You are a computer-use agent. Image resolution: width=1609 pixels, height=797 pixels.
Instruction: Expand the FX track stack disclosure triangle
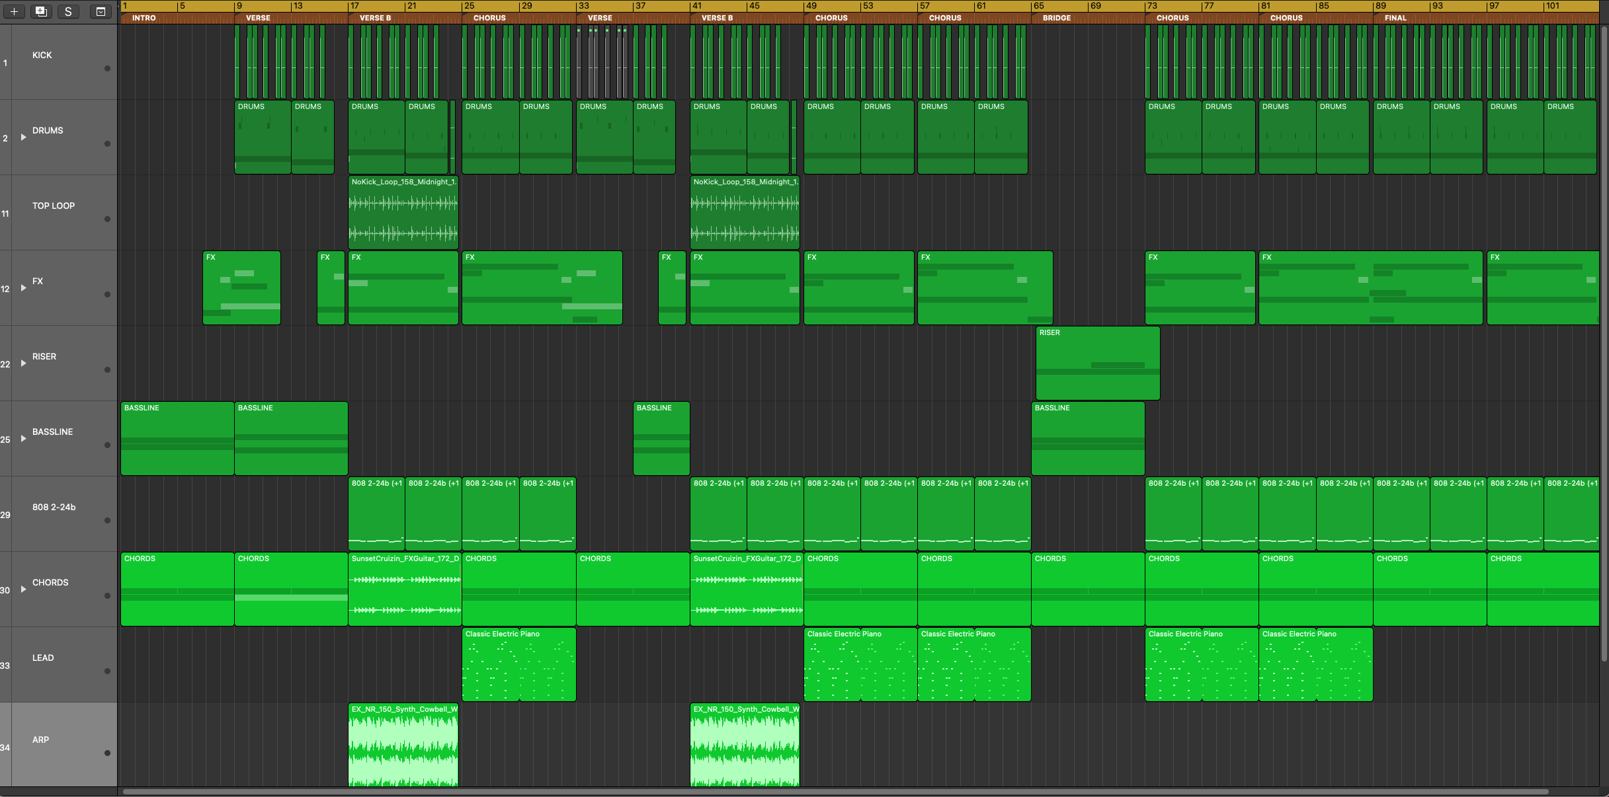pos(23,288)
